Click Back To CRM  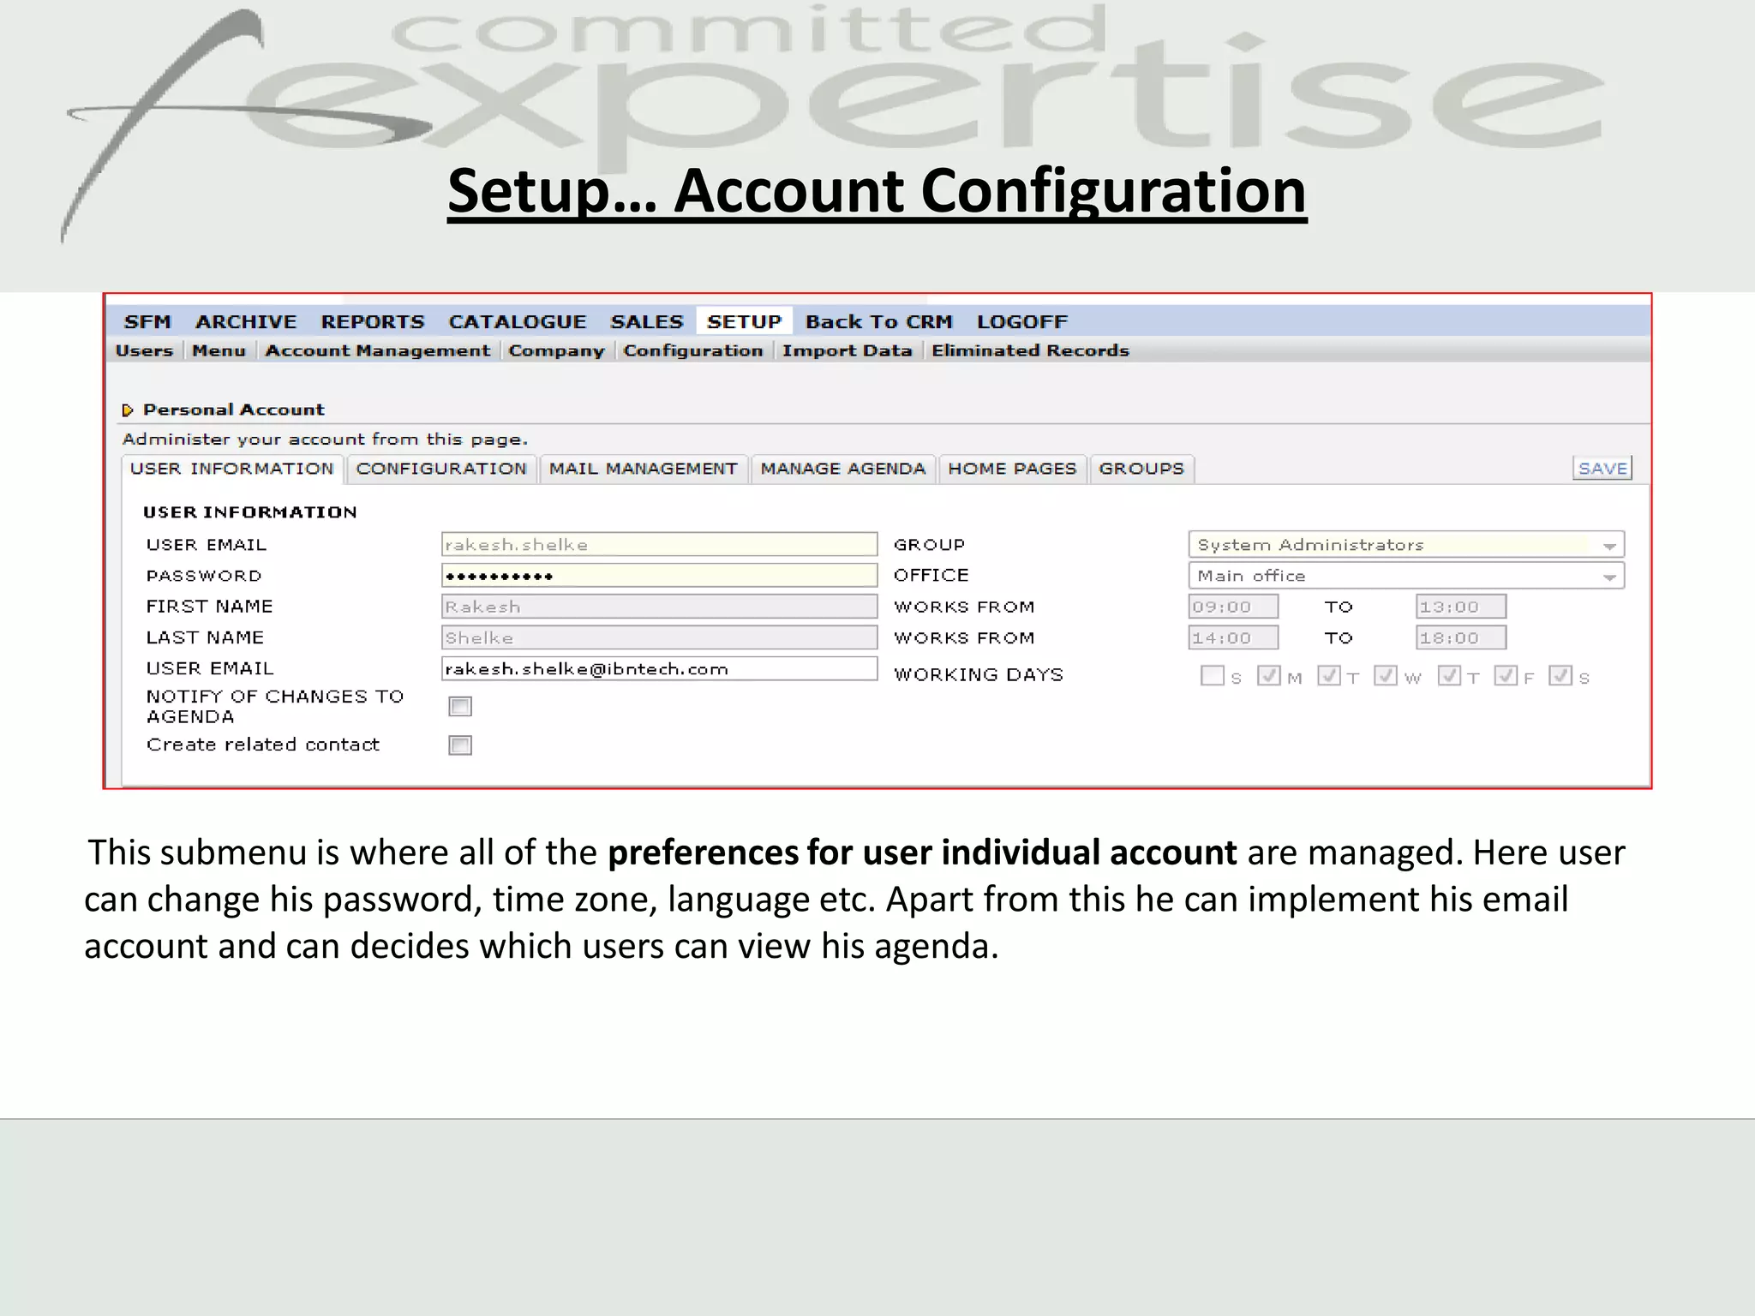click(x=879, y=322)
